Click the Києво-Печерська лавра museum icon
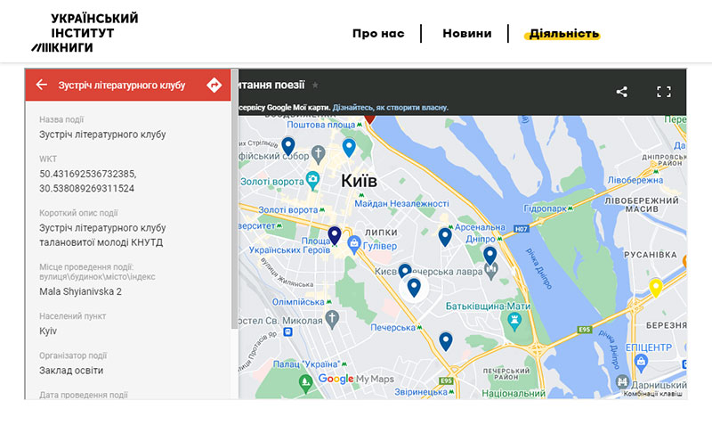The image size is (712, 425). pyautogui.click(x=491, y=272)
